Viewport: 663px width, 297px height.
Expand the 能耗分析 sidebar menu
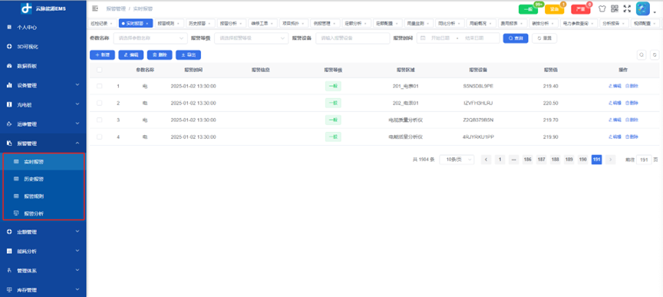tap(43, 251)
